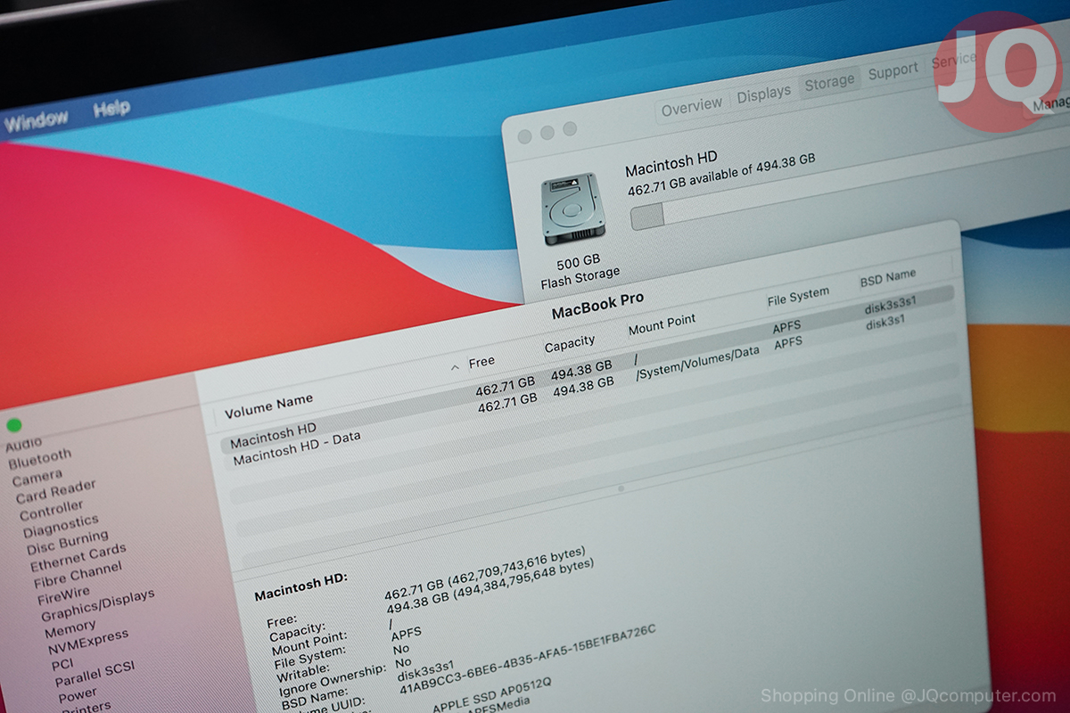Sort by the Volume Name column header
Image resolution: width=1070 pixels, height=713 pixels.
click(268, 407)
